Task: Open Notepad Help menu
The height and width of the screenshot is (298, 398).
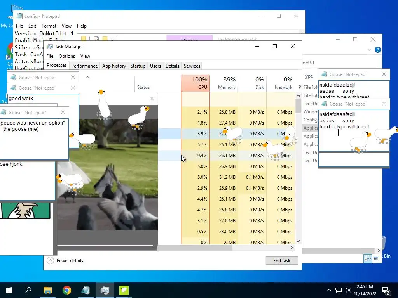Action: coord(82,26)
